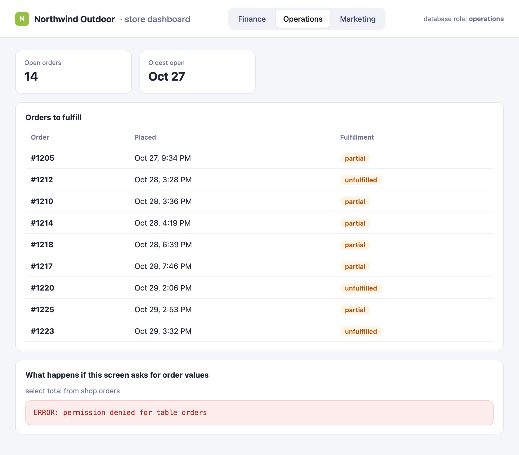Click the Open orders card showing 14
Screen dimensions: 519x455
pyautogui.click(x=74, y=72)
